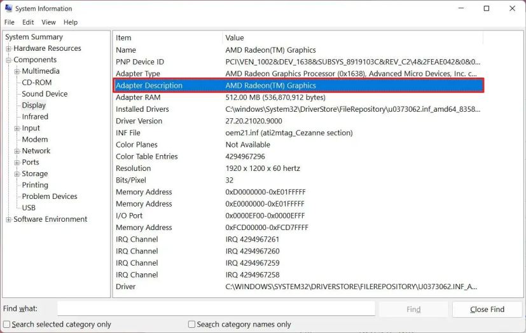Select Ports tree item
The image size is (526, 333).
click(31, 162)
